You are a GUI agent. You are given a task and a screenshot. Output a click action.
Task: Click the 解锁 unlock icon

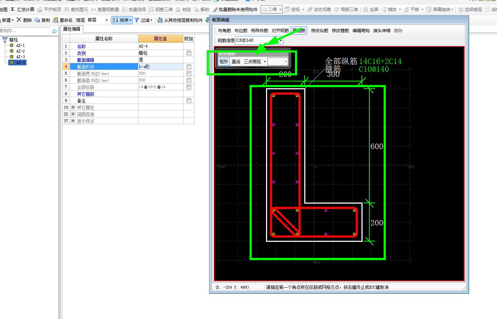(x=196, y=9)
